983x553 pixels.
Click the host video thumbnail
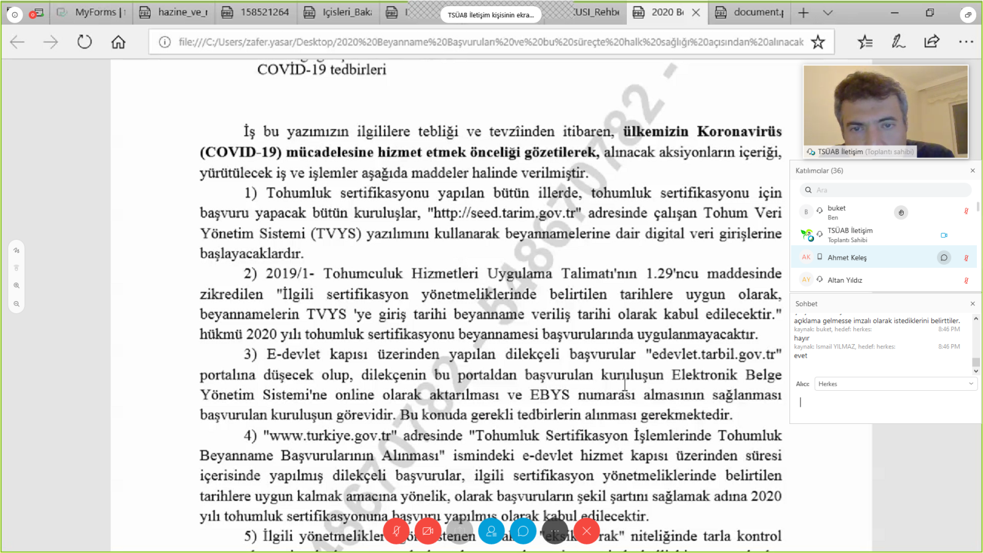[885, 111]
